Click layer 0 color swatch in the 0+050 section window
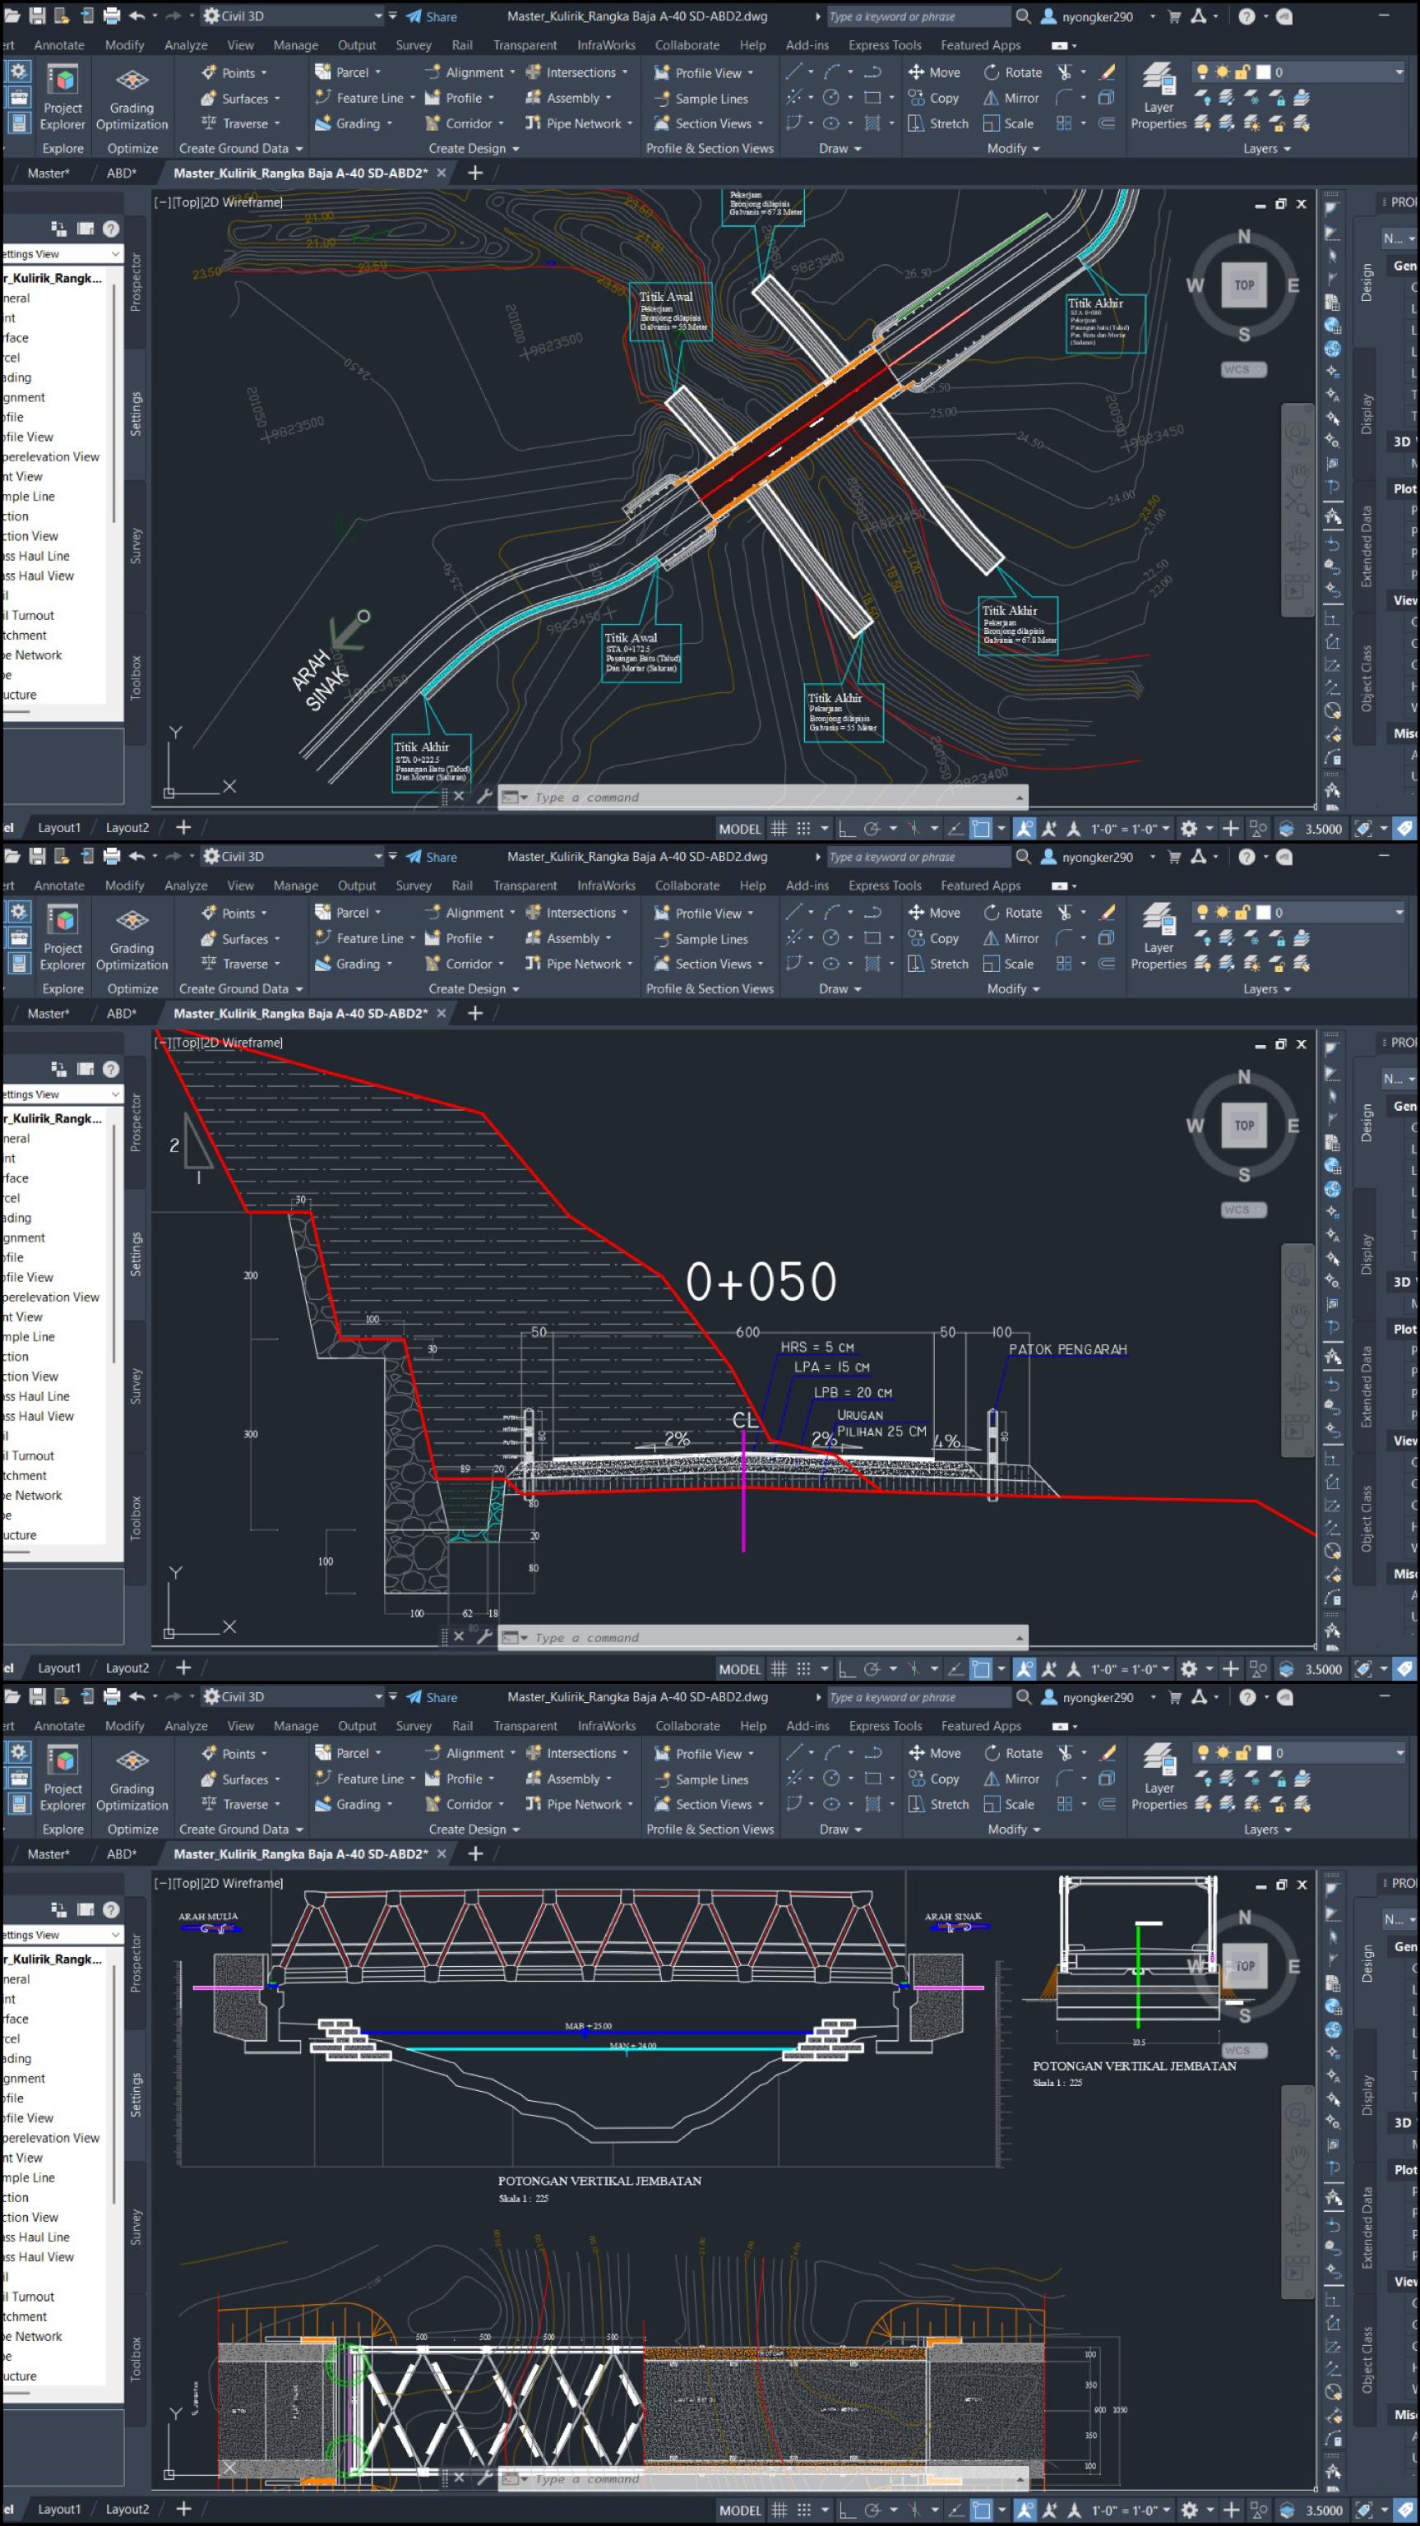The width and height of the screenshot is (1420, 2526). [1263, 912]
